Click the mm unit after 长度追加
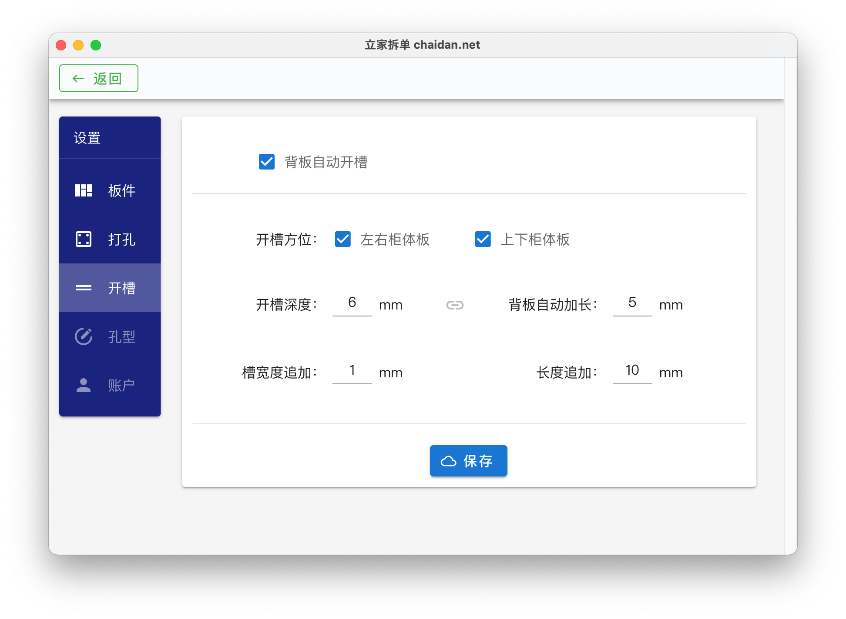 [671, 373]
